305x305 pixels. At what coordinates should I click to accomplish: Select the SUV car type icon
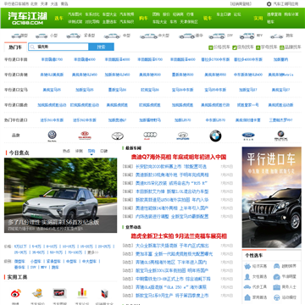point(217,36)
